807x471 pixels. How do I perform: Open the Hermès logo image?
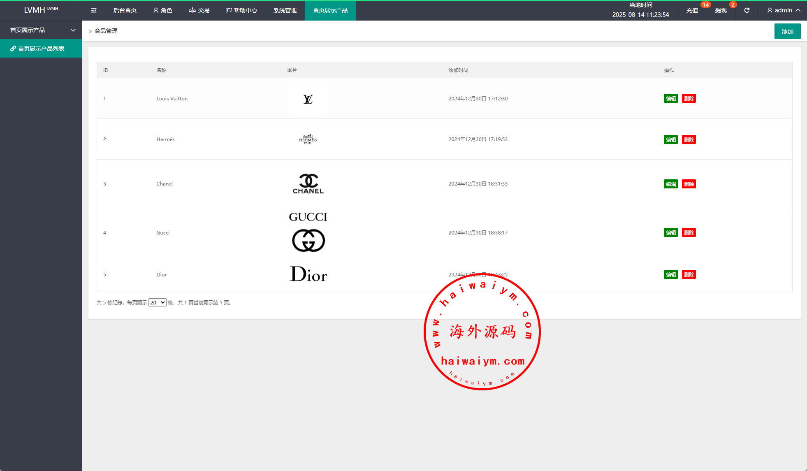308,139
